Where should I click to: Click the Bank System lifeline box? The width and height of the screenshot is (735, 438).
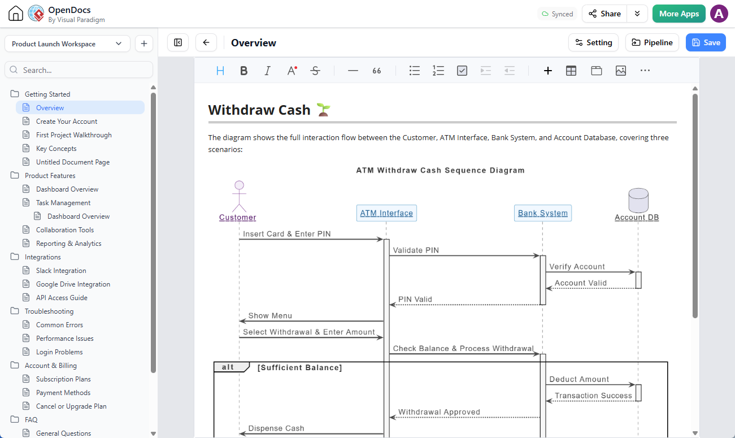tap(543, 213)
